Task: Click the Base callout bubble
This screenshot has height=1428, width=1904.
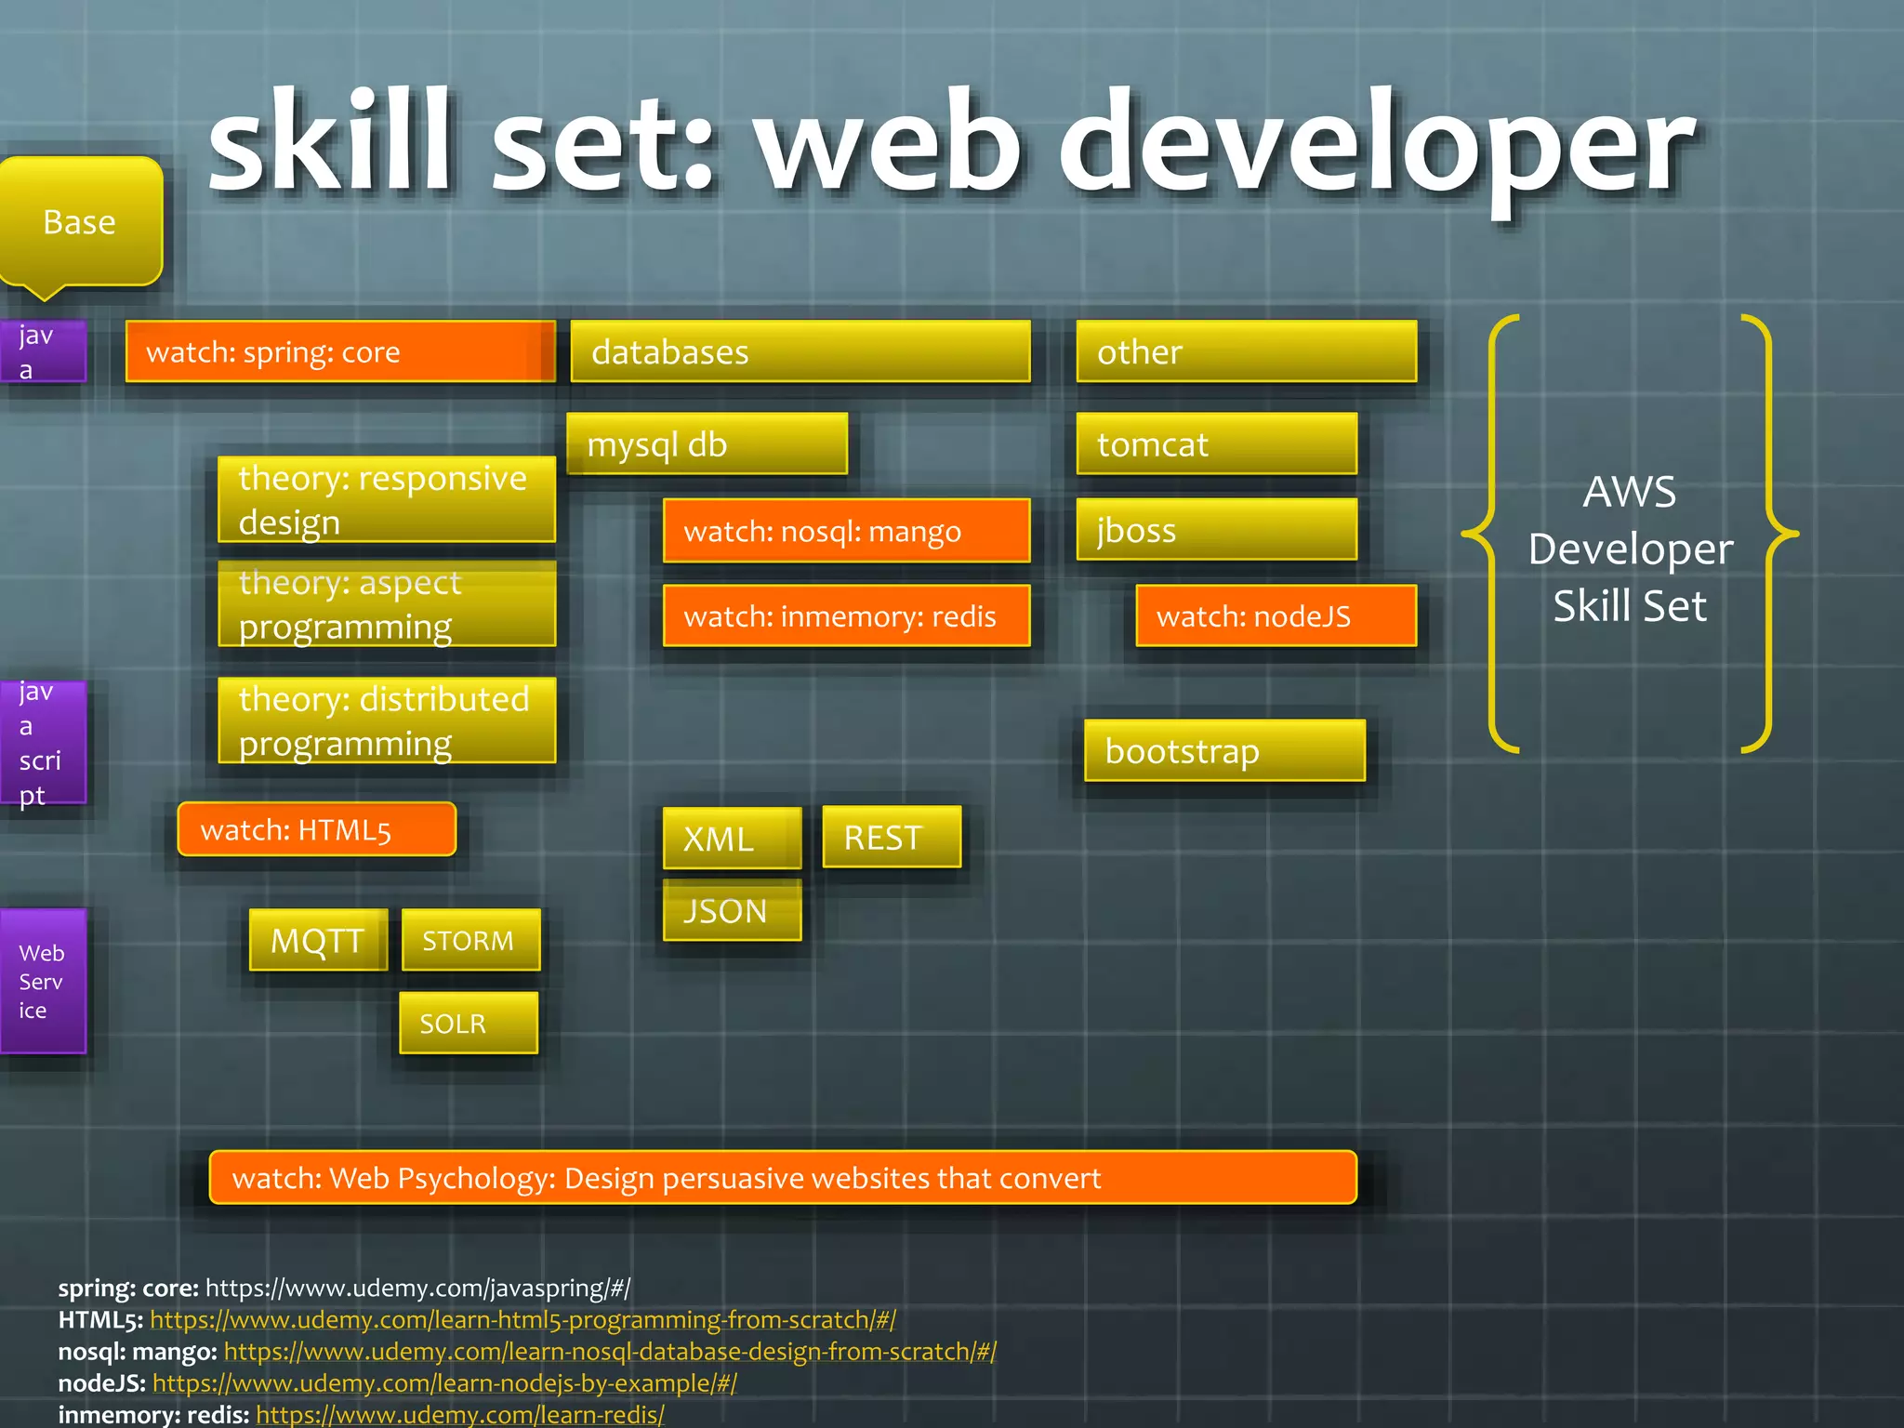Action: [x=80, y=221]
